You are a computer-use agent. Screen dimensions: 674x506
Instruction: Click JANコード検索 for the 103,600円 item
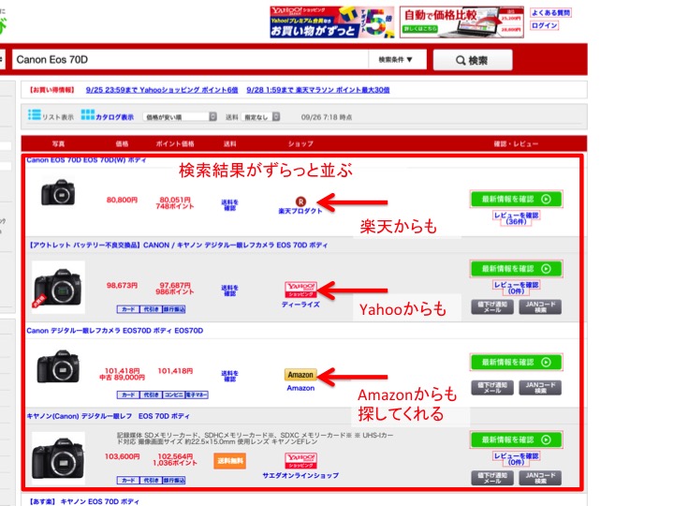coord(540,478)
